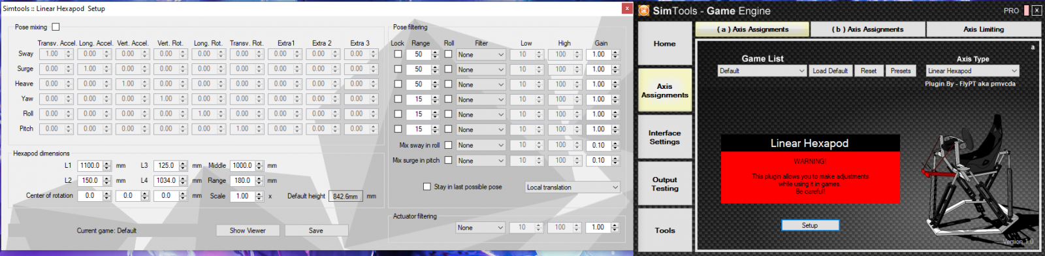Open the Interface Settings section
Screen dimensions: 1045x256
tap(665, 137)
